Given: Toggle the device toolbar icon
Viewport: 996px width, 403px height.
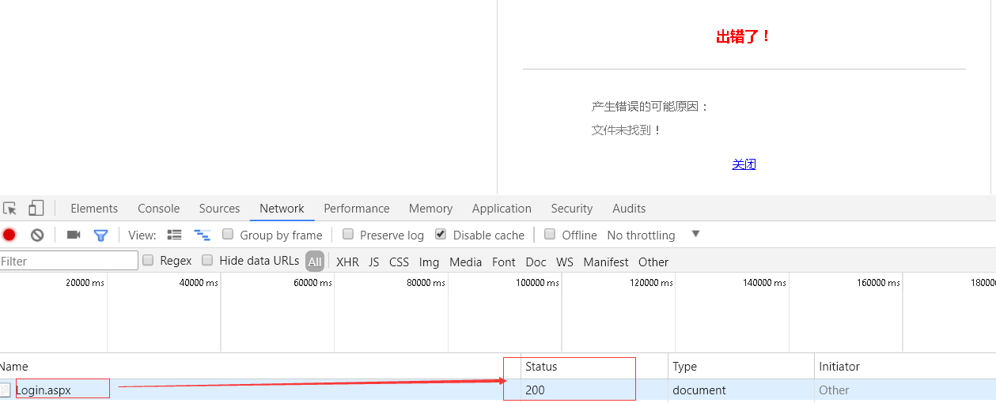Looking at the screenshot, I should (36, 209).
